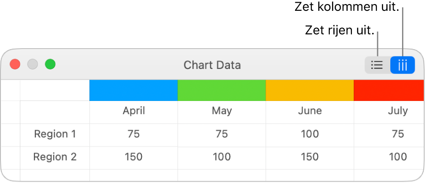The width and height of the screenshot is (426, 183).
Task: Click the green May series color
Action: (x=222, y=90)
